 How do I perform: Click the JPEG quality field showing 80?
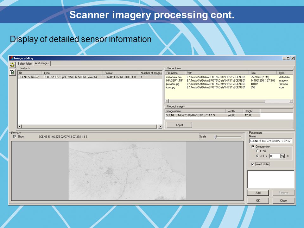275,156
